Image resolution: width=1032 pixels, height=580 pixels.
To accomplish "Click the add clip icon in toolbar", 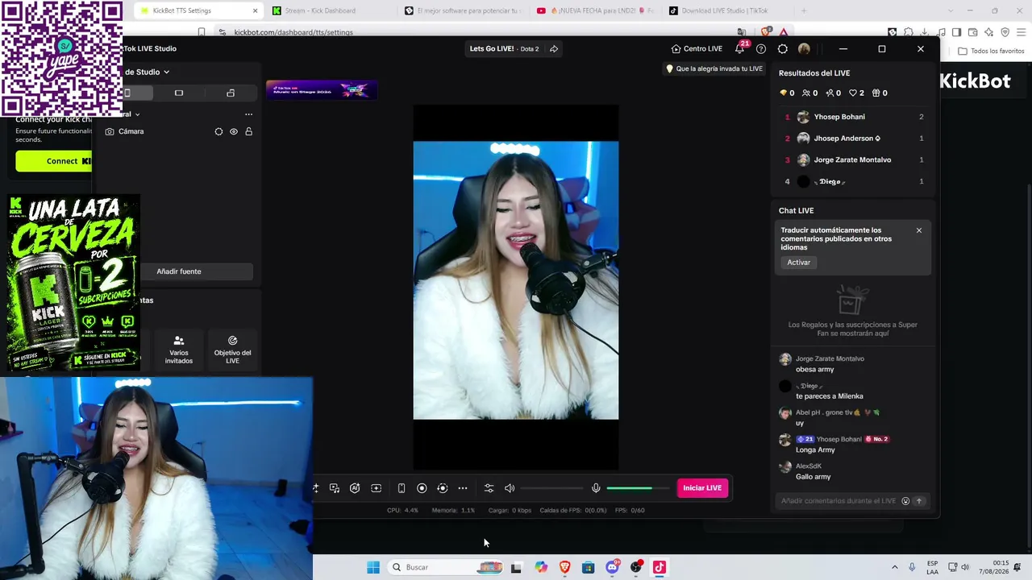I will [x=376, y=488].
